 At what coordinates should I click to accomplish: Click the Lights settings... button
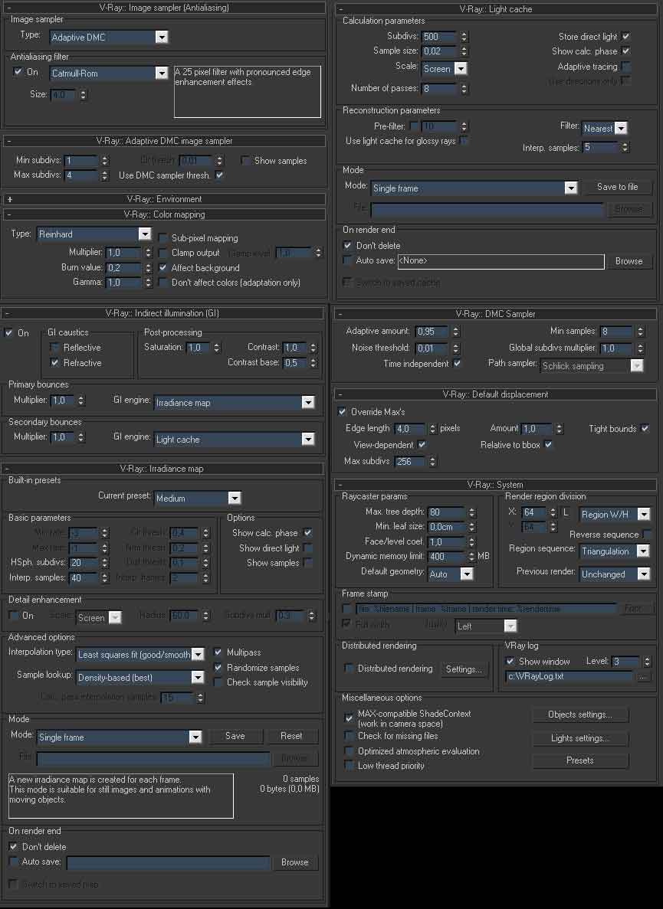(580, 738)
